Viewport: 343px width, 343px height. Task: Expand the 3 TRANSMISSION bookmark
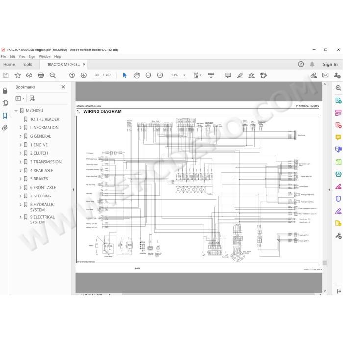20,162
